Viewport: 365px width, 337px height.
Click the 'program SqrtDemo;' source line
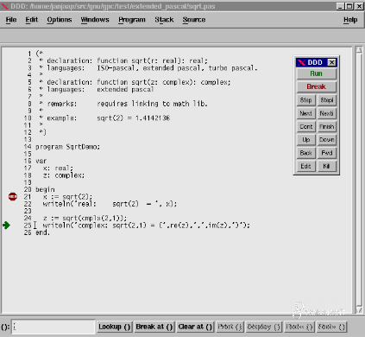click(67, 147)
